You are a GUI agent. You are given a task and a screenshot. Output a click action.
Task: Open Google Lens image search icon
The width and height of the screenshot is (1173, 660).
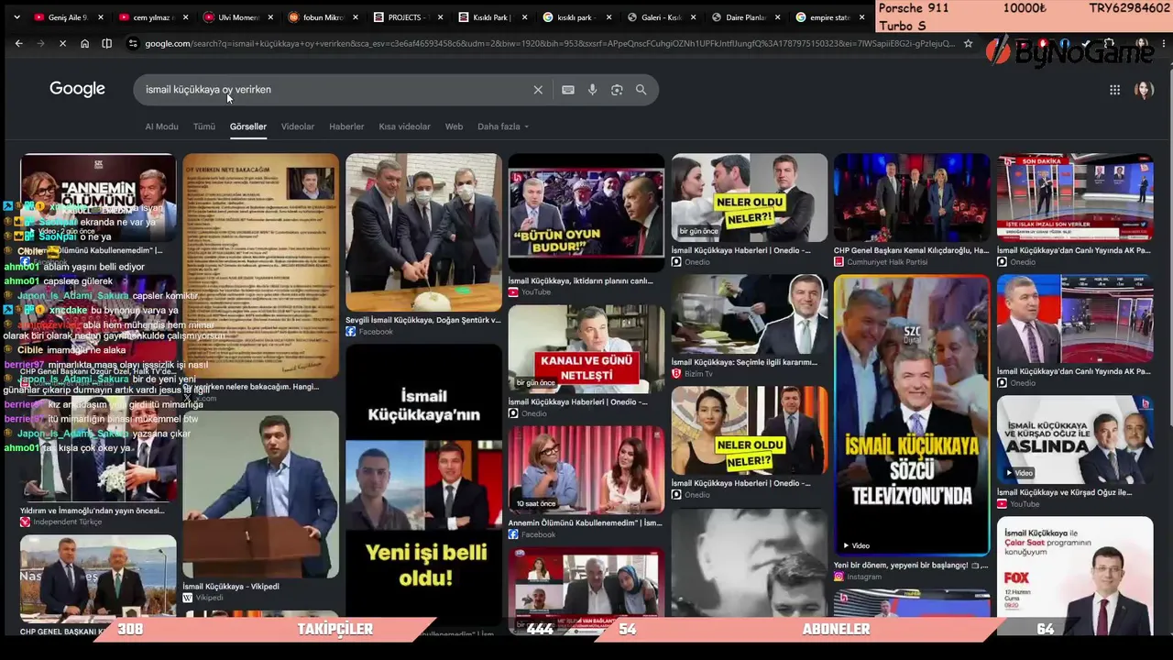tap(617, 90)
